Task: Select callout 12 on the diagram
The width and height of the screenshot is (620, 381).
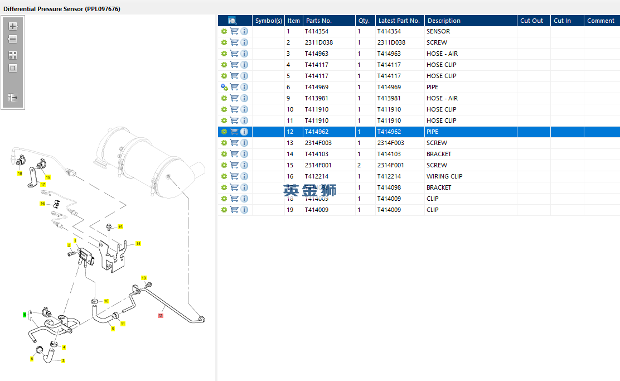Action: [160, 315]
